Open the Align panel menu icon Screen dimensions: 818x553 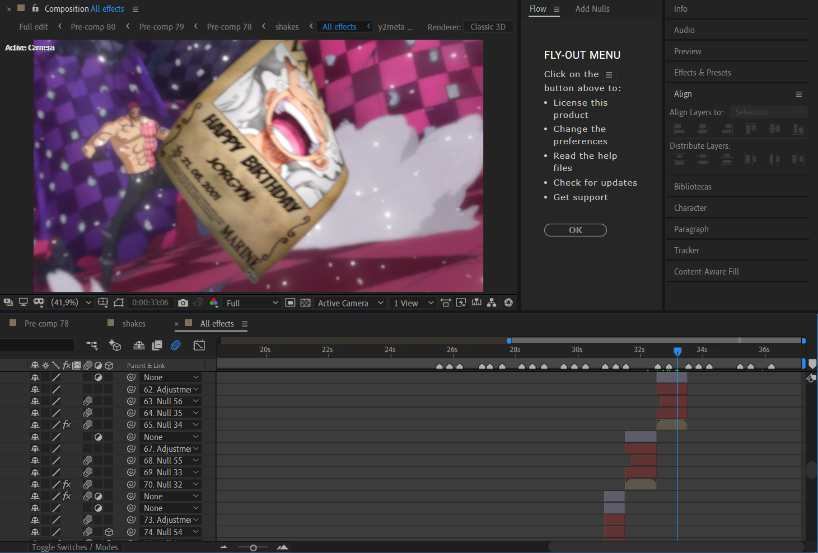click(799, 94)
